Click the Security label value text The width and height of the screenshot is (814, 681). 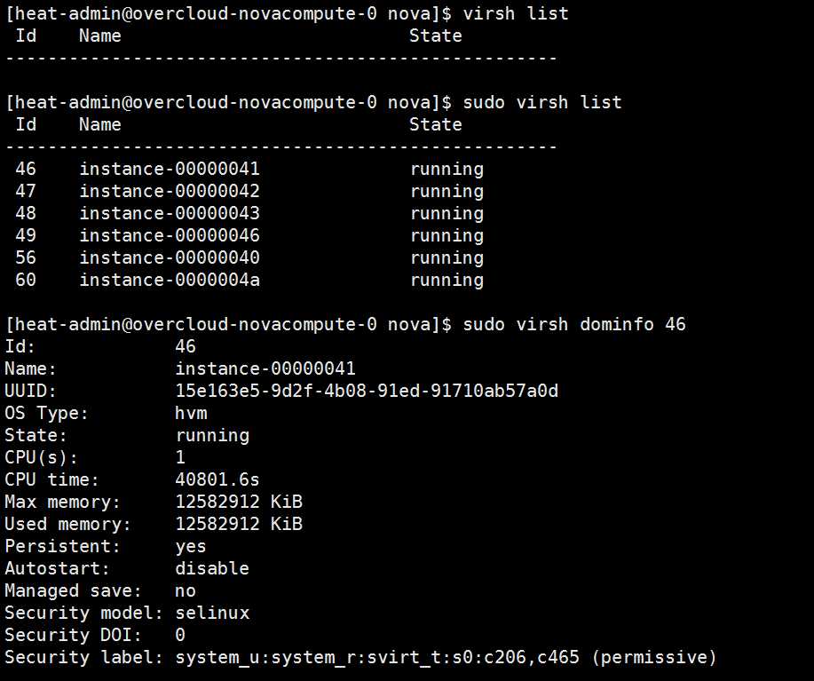tap(446, 657)
